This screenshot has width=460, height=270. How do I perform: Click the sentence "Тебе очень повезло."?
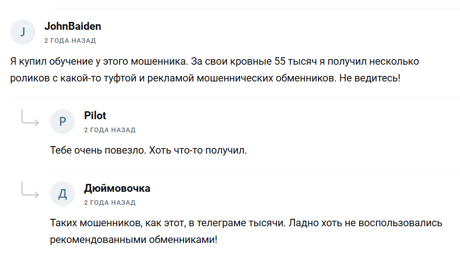pos(97,150)
